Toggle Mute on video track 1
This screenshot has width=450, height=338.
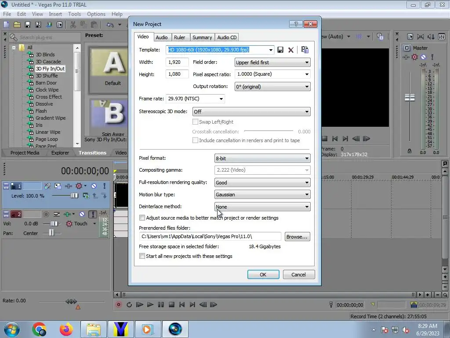pos(94,186)
